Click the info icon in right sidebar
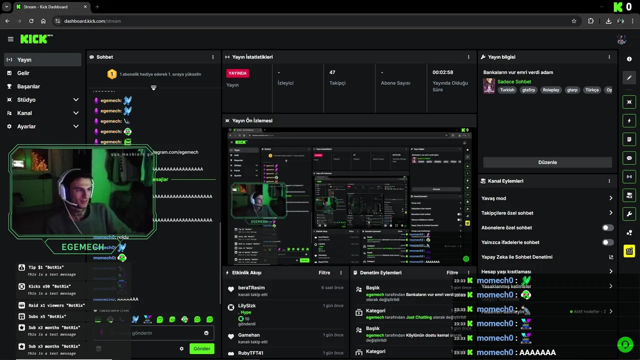The width and height of the screenshot is (640, 360). 629,59
